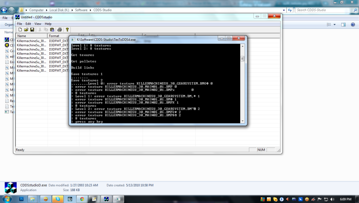Image resolution: width=359 pixels, height=203 pixels.
Task: Click the Save floppy disk icon
Action: coord(32,30)
